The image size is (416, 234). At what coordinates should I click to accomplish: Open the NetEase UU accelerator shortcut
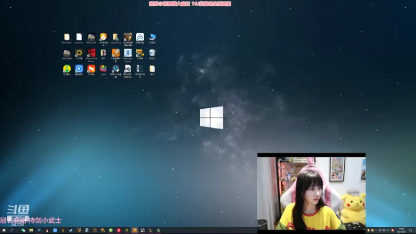[x=115, y=71]
